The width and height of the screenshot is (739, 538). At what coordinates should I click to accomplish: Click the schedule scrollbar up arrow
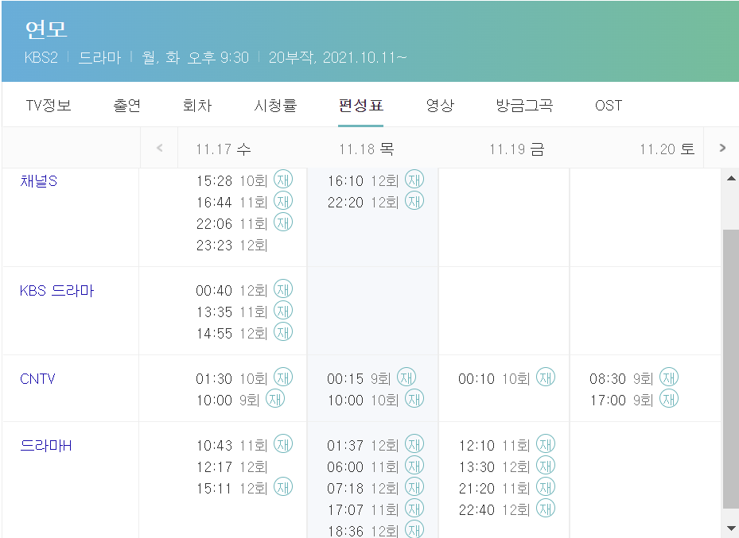coord(731,178)
